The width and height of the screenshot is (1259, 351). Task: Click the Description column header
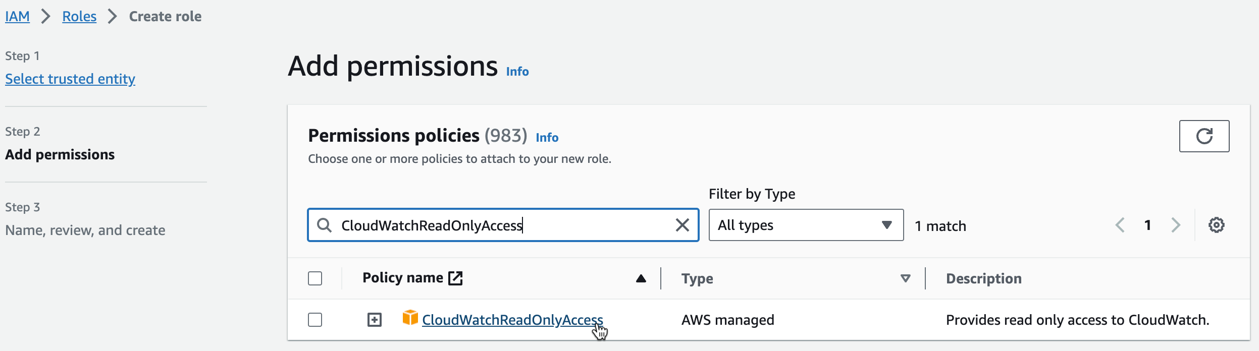pos(984,278)
